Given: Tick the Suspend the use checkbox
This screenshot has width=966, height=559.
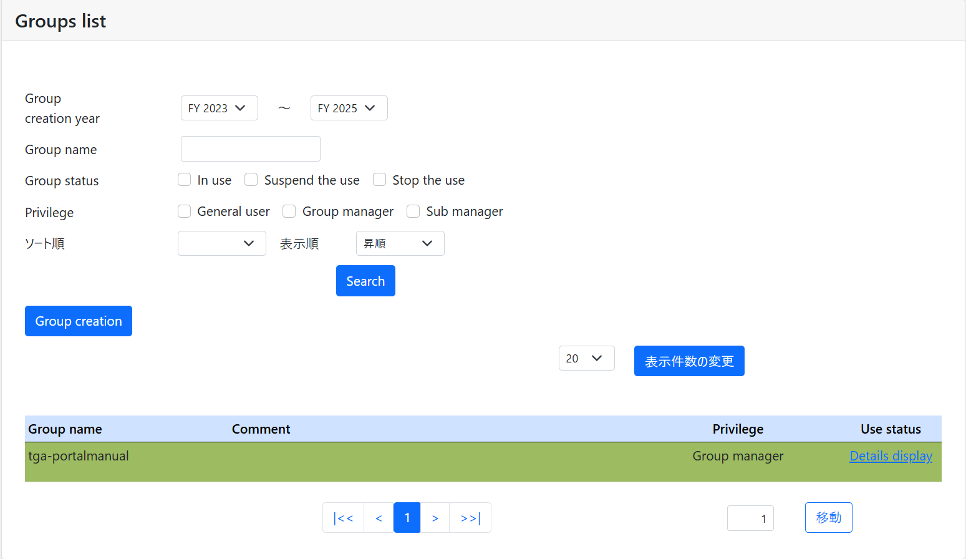Looking at the screenshot, I should pyautogui.click(x=251, y=180).
